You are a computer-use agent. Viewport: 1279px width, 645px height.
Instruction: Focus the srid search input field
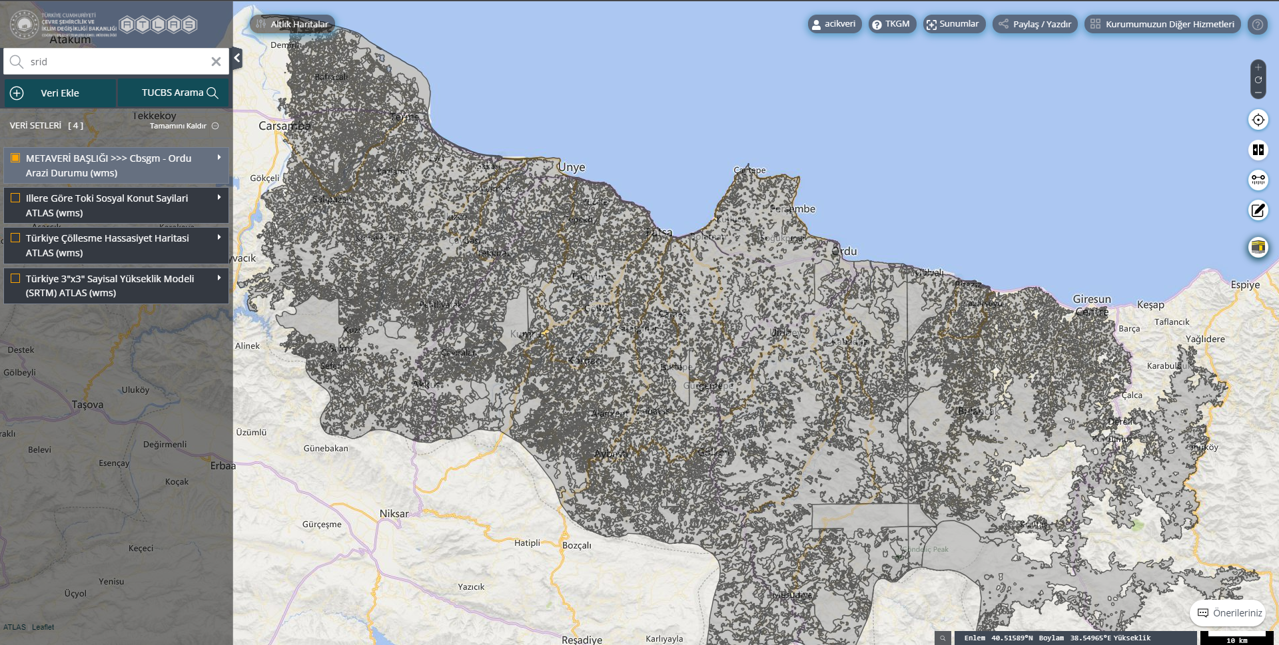tap(117, 62)
